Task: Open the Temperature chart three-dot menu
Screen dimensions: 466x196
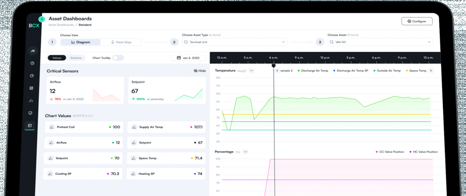Action: click(x=251, y=71)
